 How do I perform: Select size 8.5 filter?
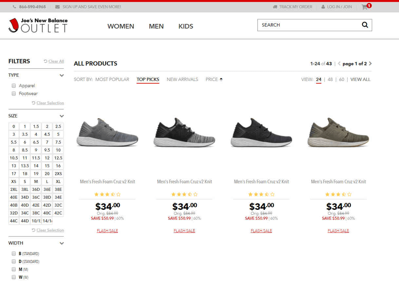(x=25, y=150)
